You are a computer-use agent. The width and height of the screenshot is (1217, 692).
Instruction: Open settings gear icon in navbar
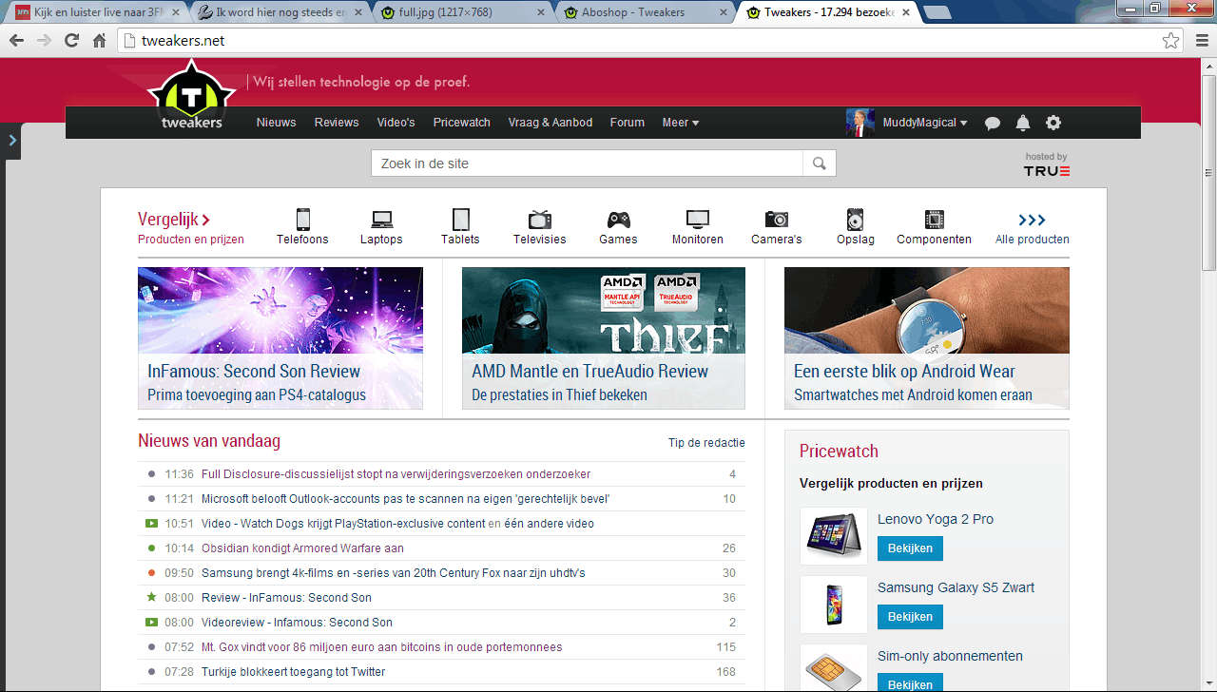[x=1053, y=123]
